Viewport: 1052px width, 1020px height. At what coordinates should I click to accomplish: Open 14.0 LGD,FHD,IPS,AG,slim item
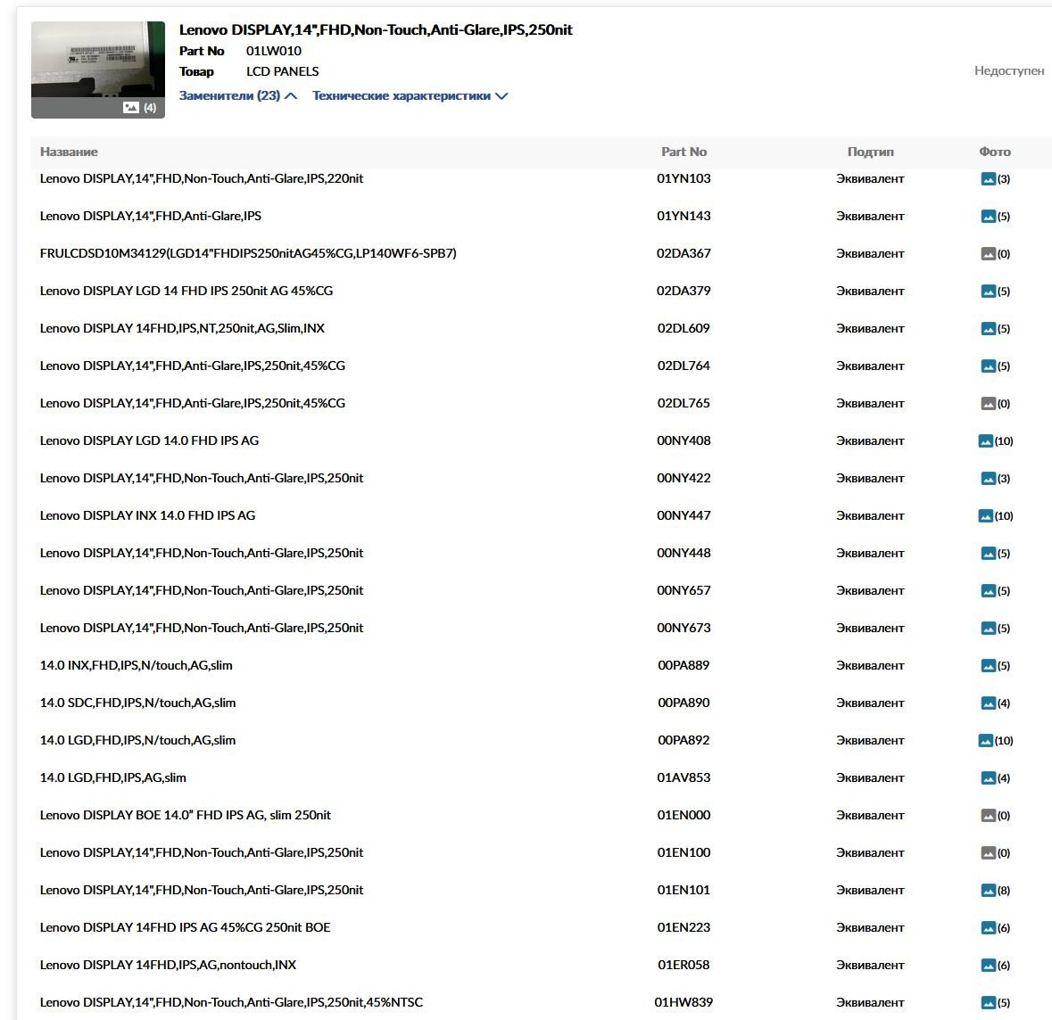[112, 777]
